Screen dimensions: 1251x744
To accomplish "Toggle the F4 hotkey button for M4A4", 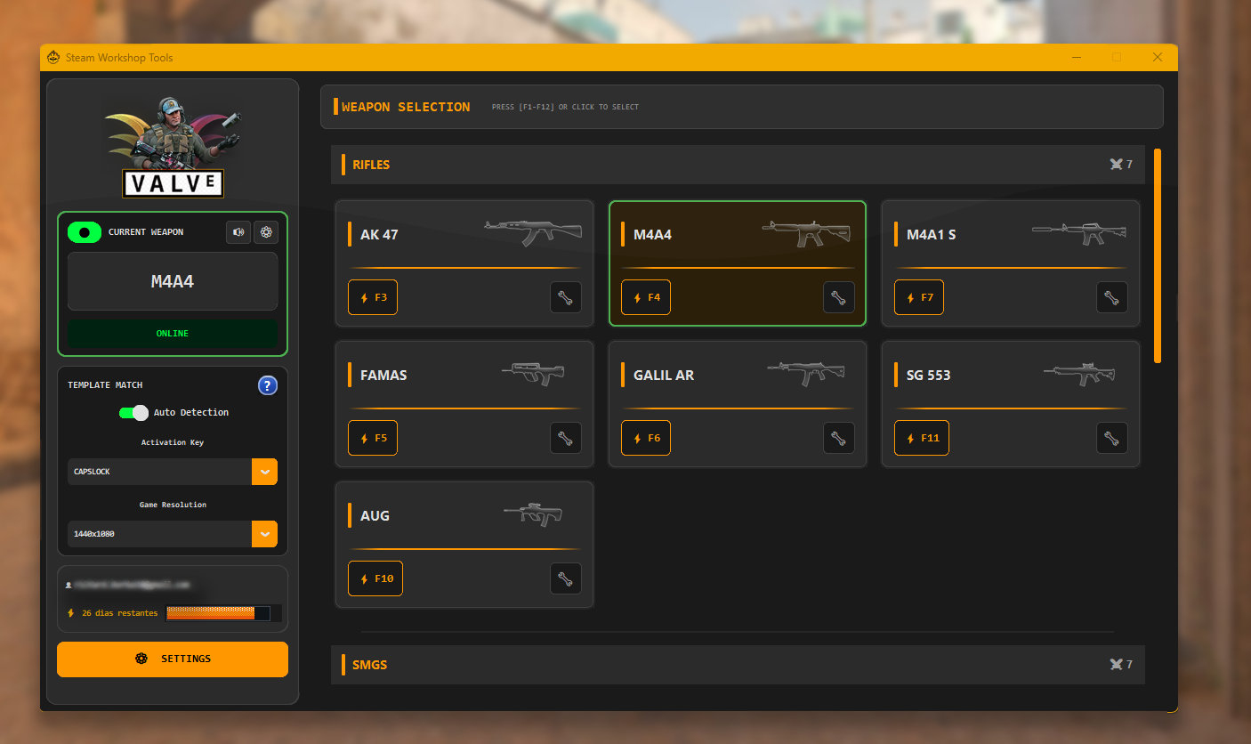I will pos(646,297).
